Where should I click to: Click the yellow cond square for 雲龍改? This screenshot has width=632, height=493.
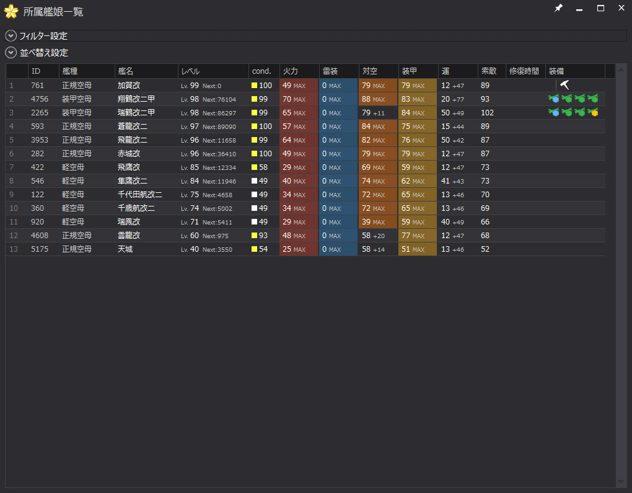(254, 235)
